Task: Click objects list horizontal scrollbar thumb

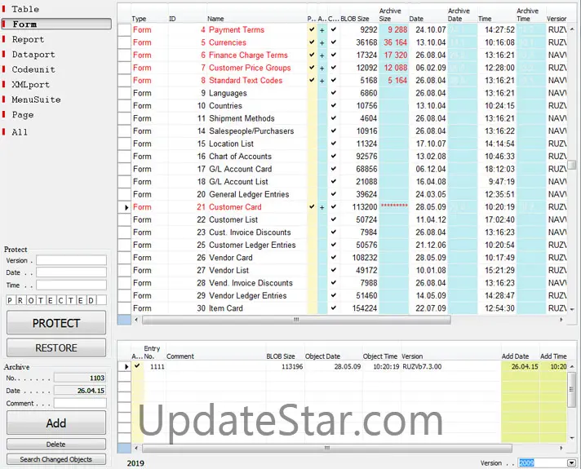Action: tap(296, 320)
